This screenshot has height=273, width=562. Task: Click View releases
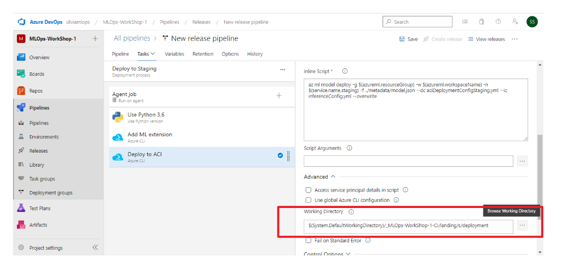pyautogui.click(x=486, y=40)
